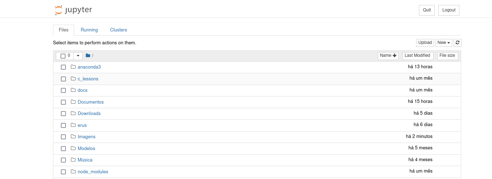Click the Downloads folder icon

[x=73, y=113]
